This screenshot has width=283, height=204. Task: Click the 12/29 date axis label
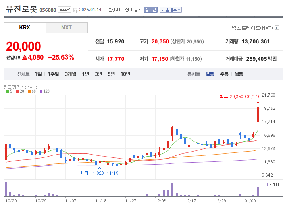[x=220, y=201]
